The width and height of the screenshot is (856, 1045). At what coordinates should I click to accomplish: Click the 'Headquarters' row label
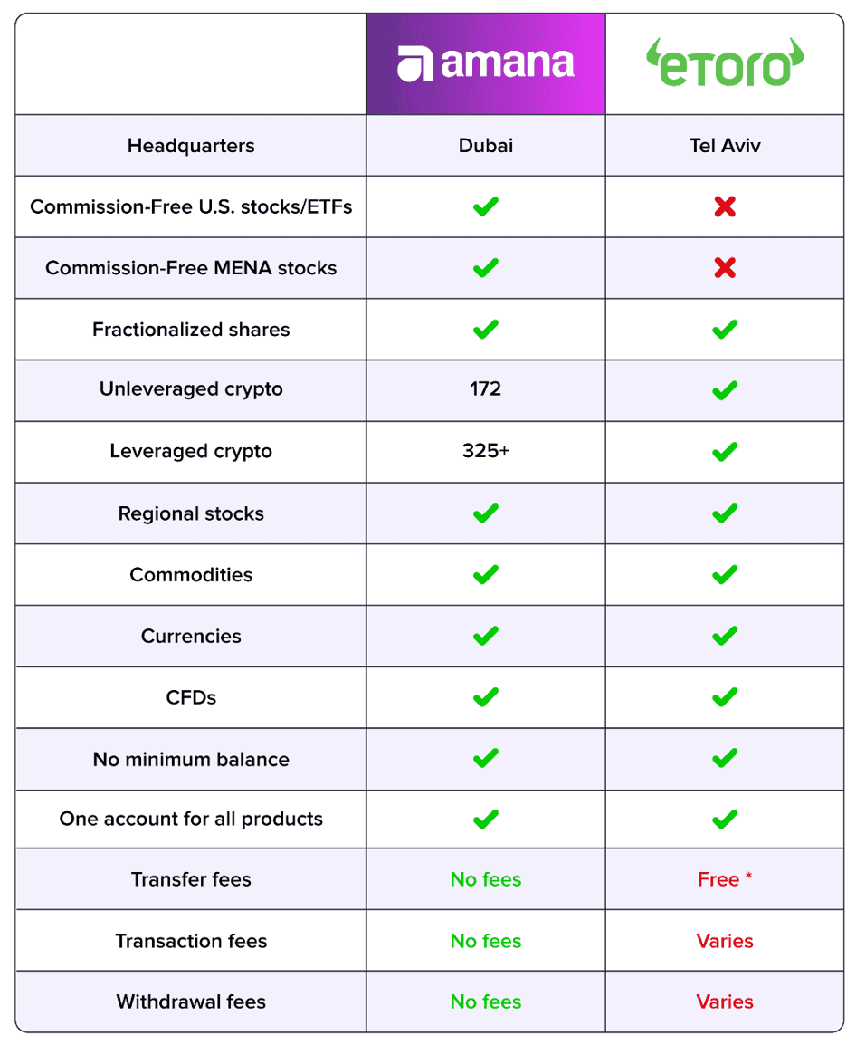point(191,145)
